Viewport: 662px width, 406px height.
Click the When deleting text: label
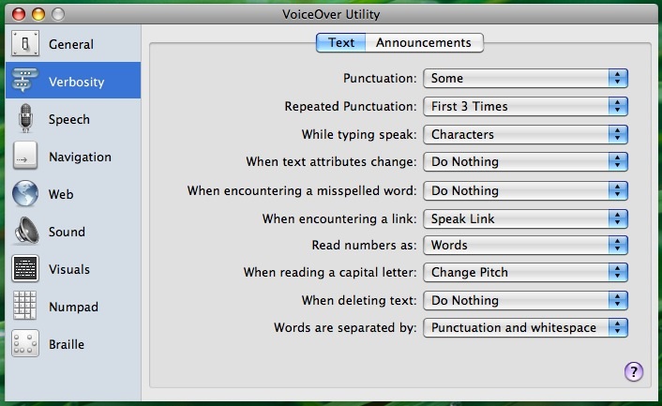click(x=359, y=300)
